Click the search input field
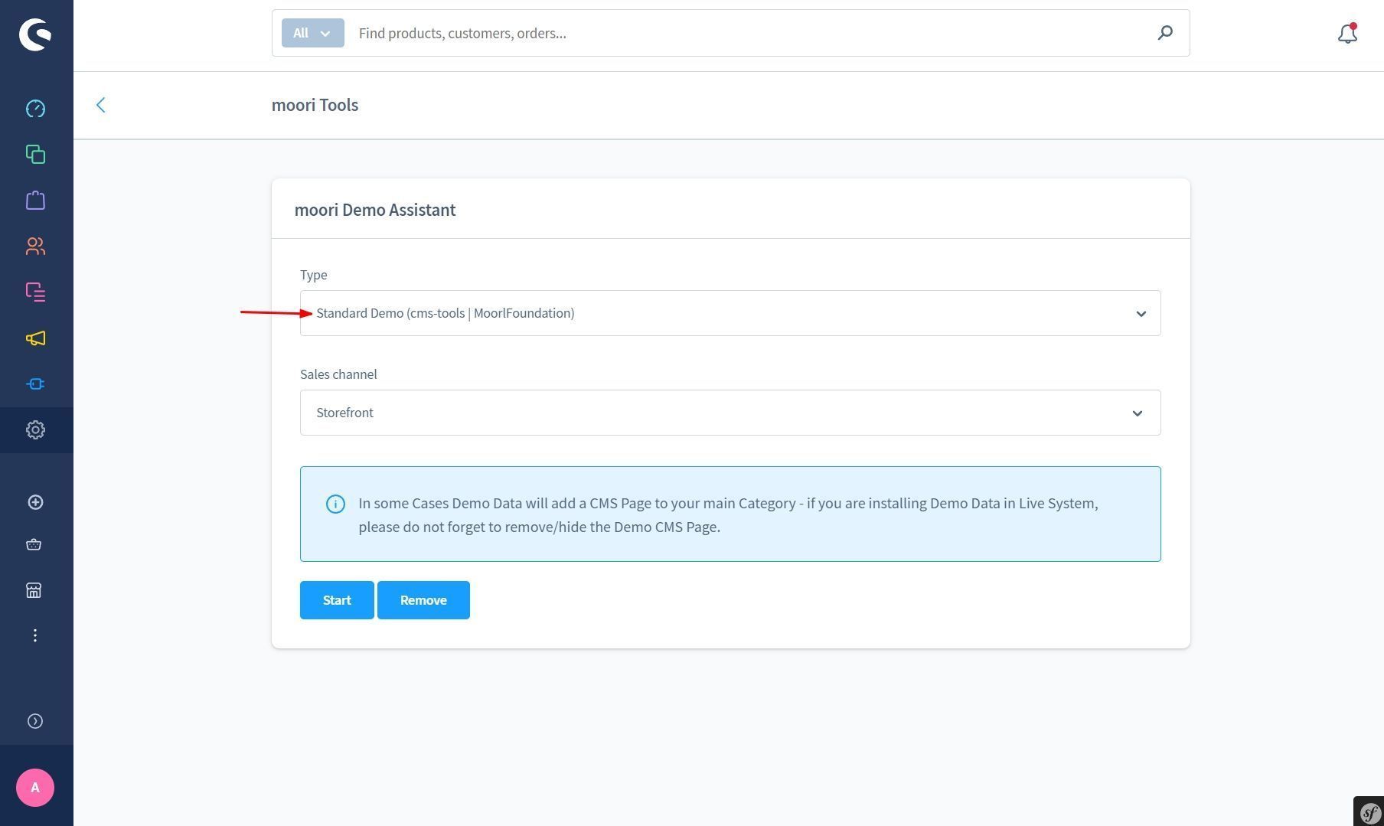Viewport: 1384px width, 826px height. (750, 33)
